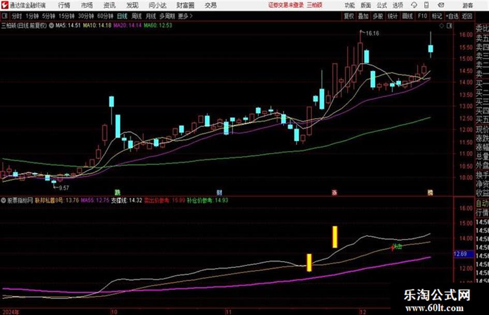Open the 问小达 menu
This screenshot has height=315, width=489.
point(157,5)
